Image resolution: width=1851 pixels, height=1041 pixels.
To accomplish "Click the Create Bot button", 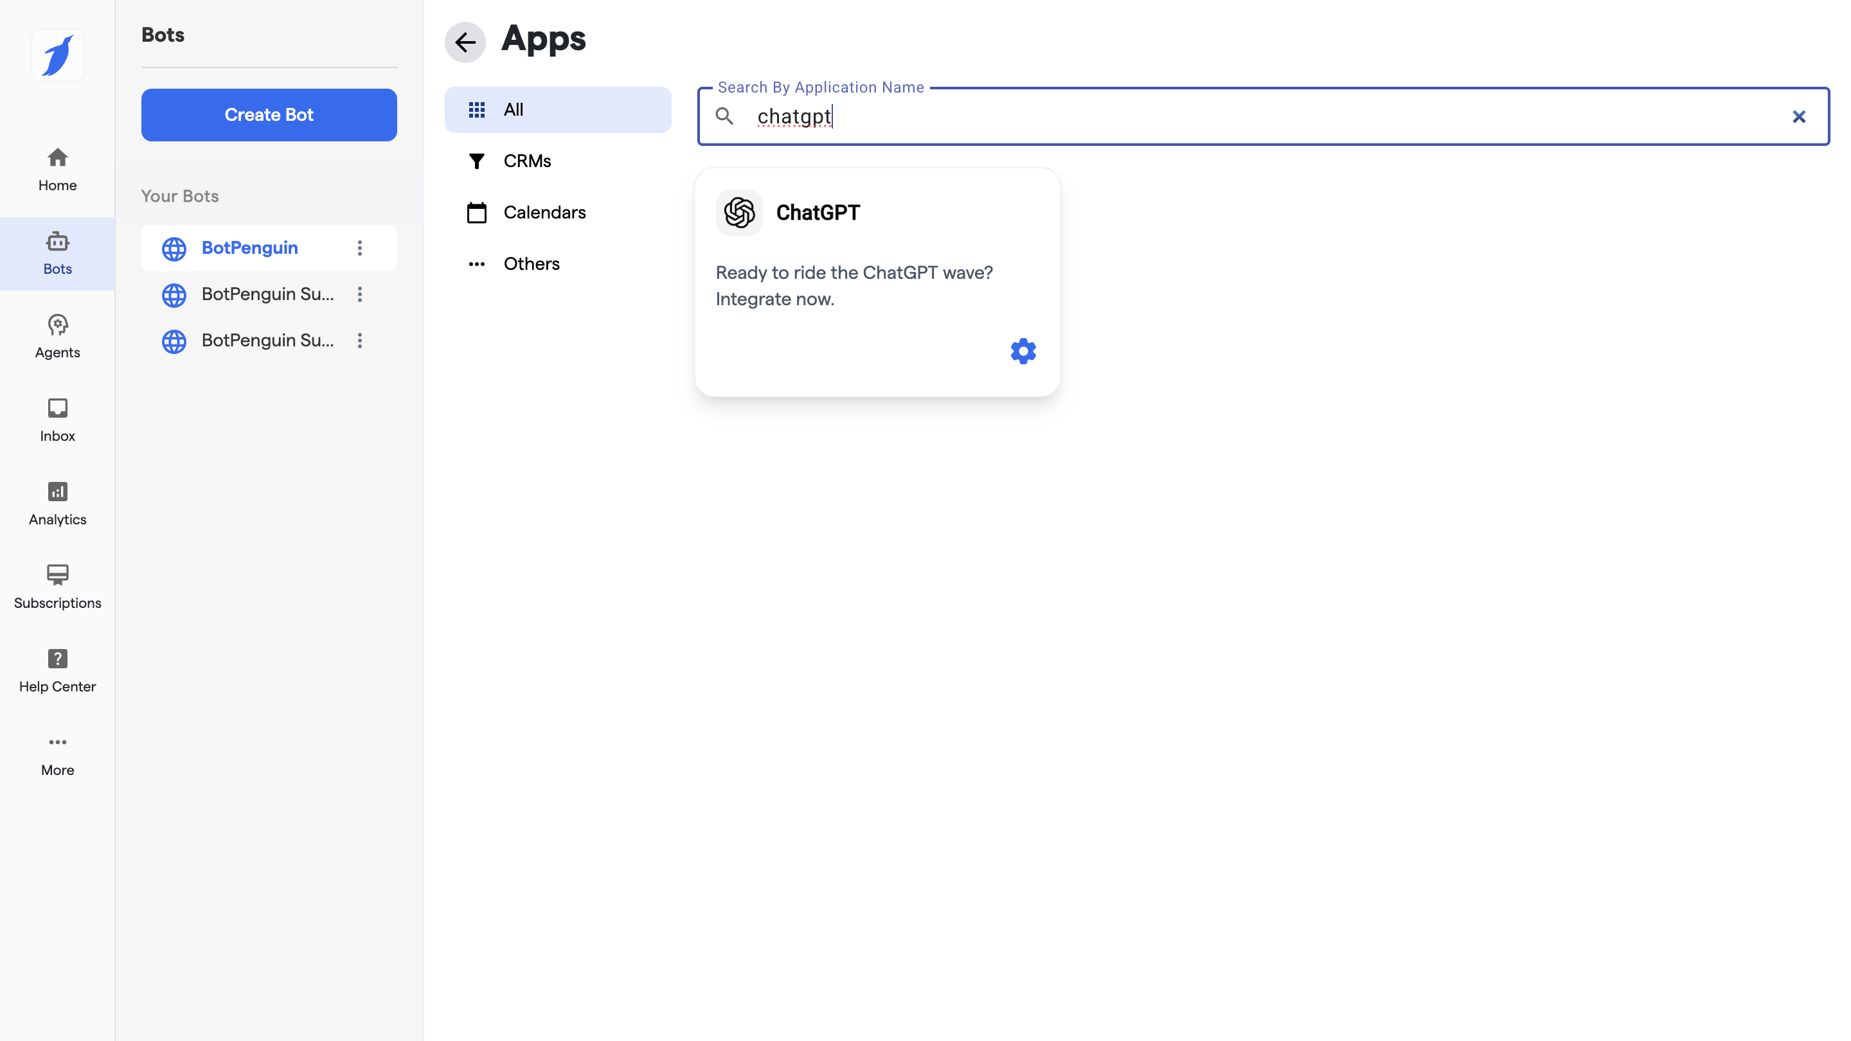I will (269, 115).
